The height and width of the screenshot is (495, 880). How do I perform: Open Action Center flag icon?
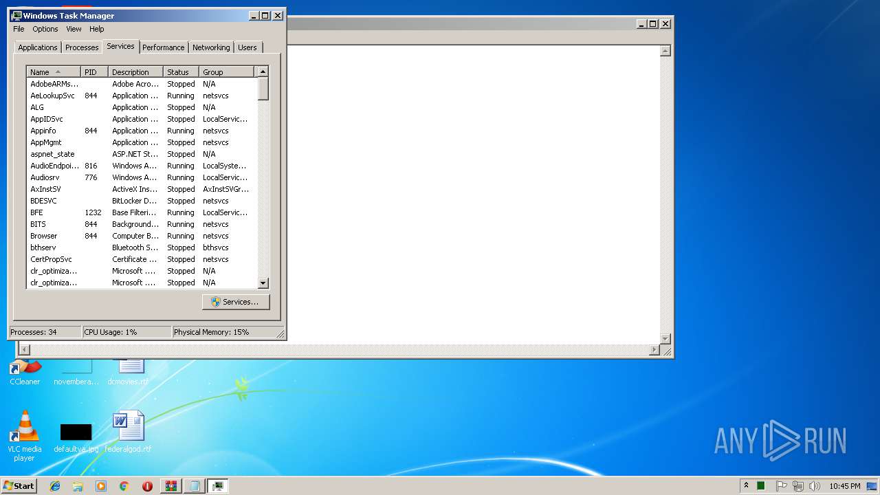(781, 485)
